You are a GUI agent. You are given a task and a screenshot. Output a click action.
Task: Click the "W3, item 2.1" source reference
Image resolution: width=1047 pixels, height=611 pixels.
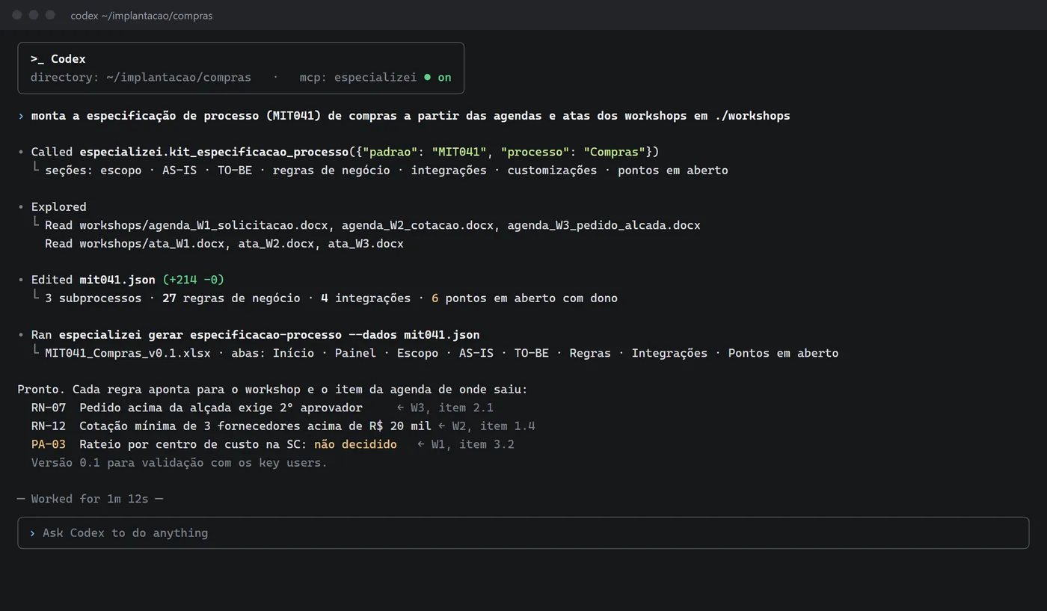(452, 408)
